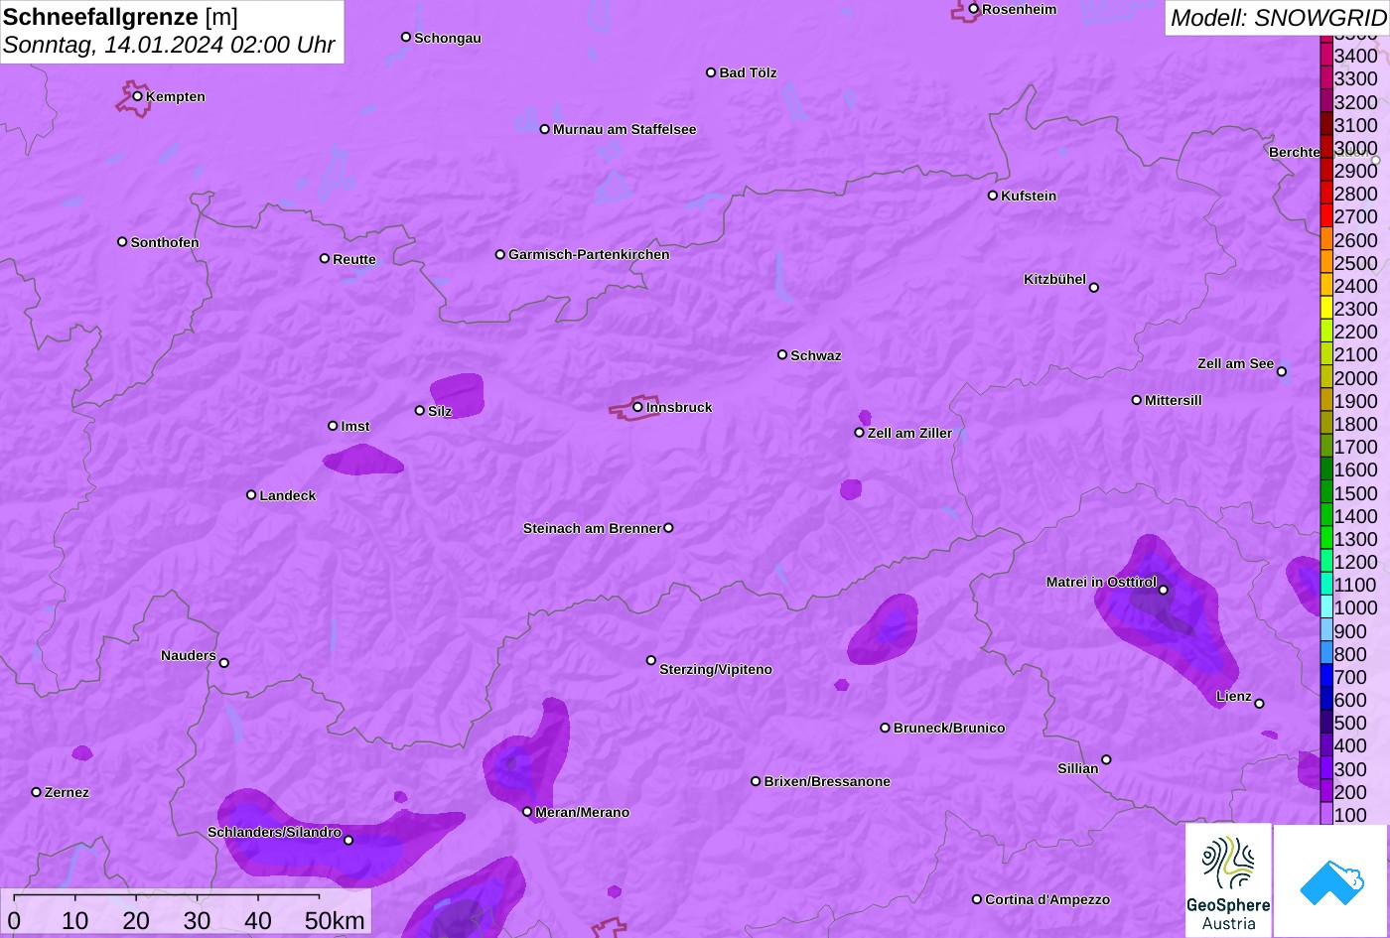Click the Reutte map marker dot

pyautogui.click(x=325, y=258)
